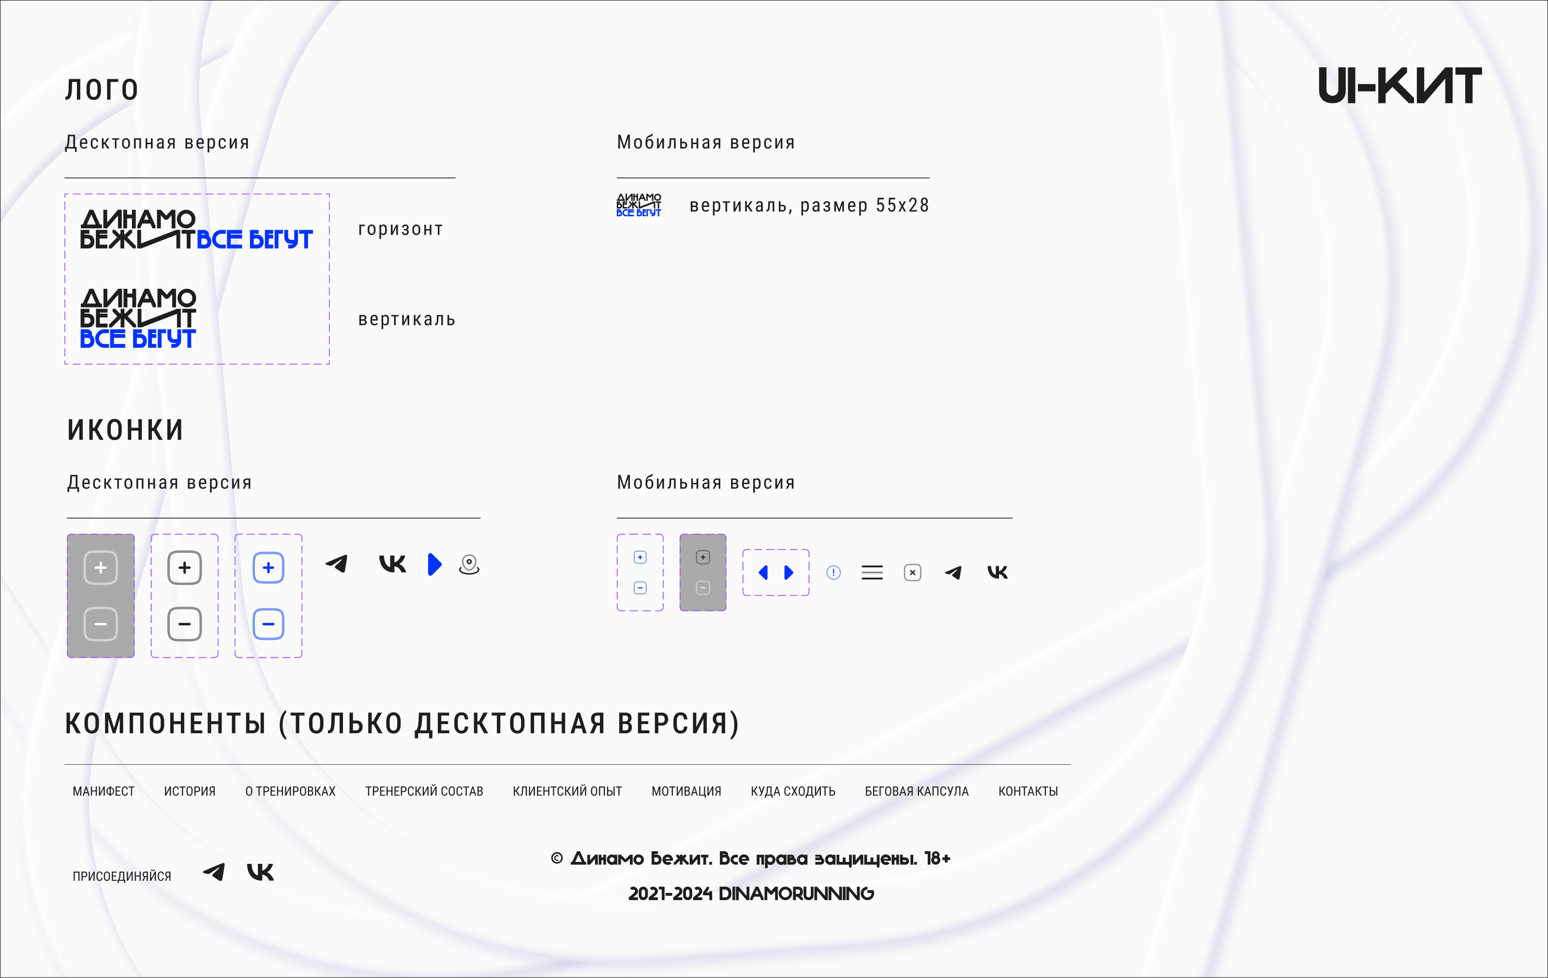
Task: Click 'вертикаль, размер 55x28' text
Action: [809, 206]
